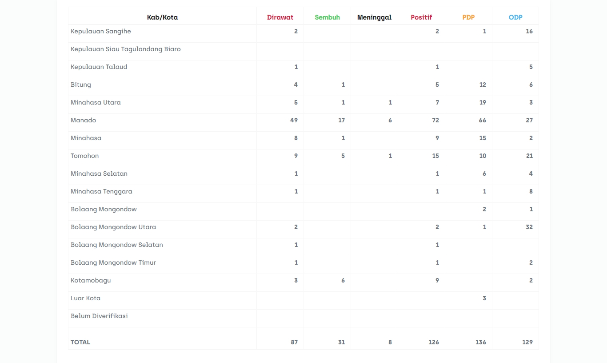This screenshot has height=363, width=607.
Task: Click the ODP column header
Action: coord(515,17)
